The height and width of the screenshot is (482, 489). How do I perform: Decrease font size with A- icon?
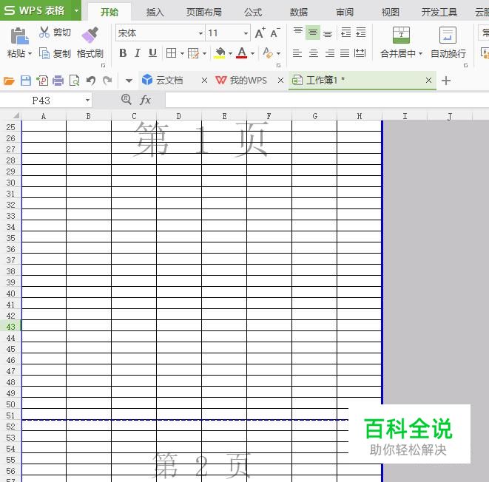pyautogui.click(x=275, y=33)
